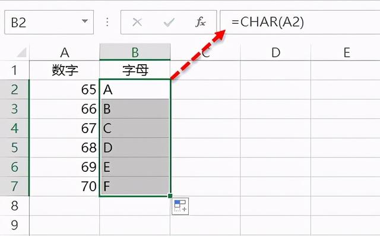
Task: Click the Select All corner triangle
Action: coord(22,52)
